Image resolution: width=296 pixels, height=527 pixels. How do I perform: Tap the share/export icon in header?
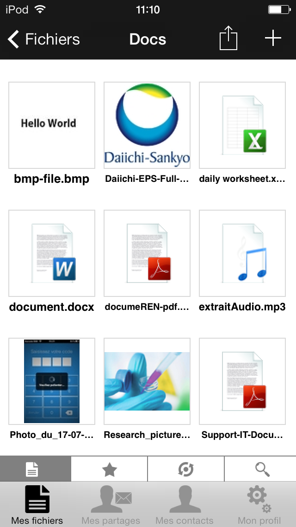[228, 38]
